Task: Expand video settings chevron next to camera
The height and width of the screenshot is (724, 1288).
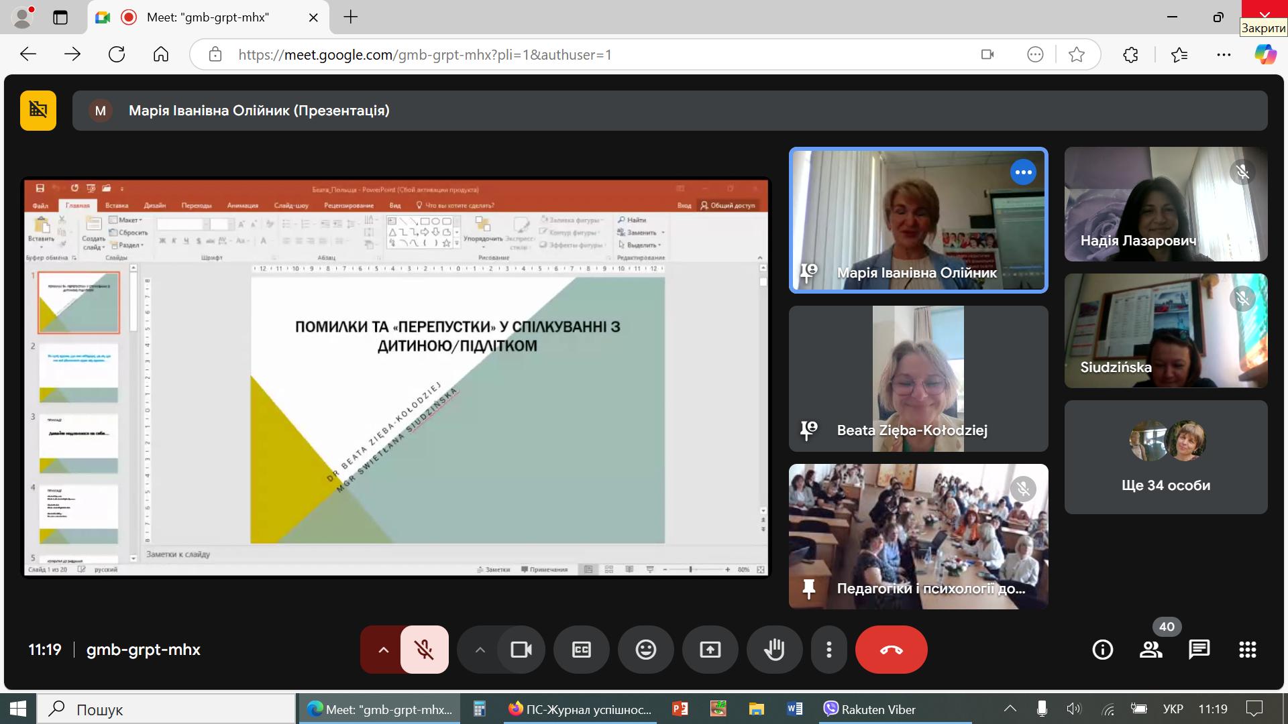Action: click(x=480, y=650)
